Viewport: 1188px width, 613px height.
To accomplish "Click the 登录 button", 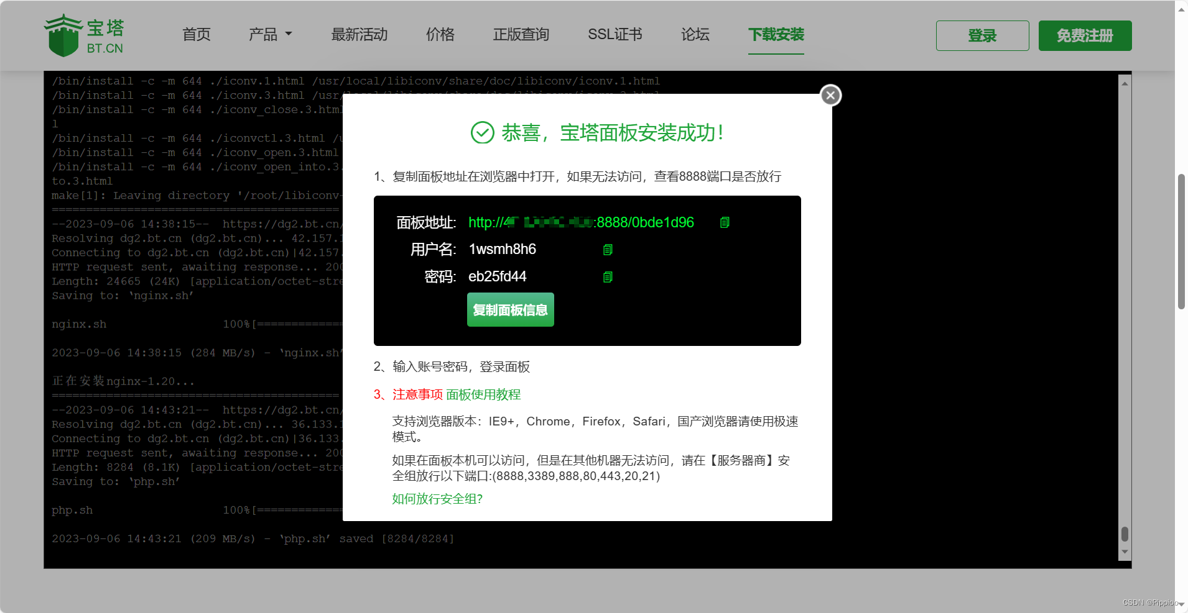I will [982, 35].
